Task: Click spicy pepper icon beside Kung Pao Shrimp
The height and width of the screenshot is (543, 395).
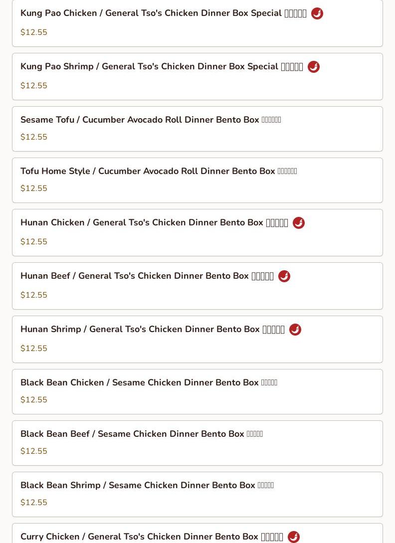Action: (x=313, y=67)
